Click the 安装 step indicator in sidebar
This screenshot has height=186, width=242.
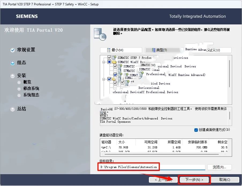(x=12, y=76)
